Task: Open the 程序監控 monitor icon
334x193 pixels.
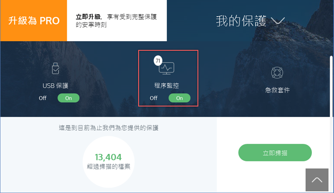Action: (x=166, y=68)
